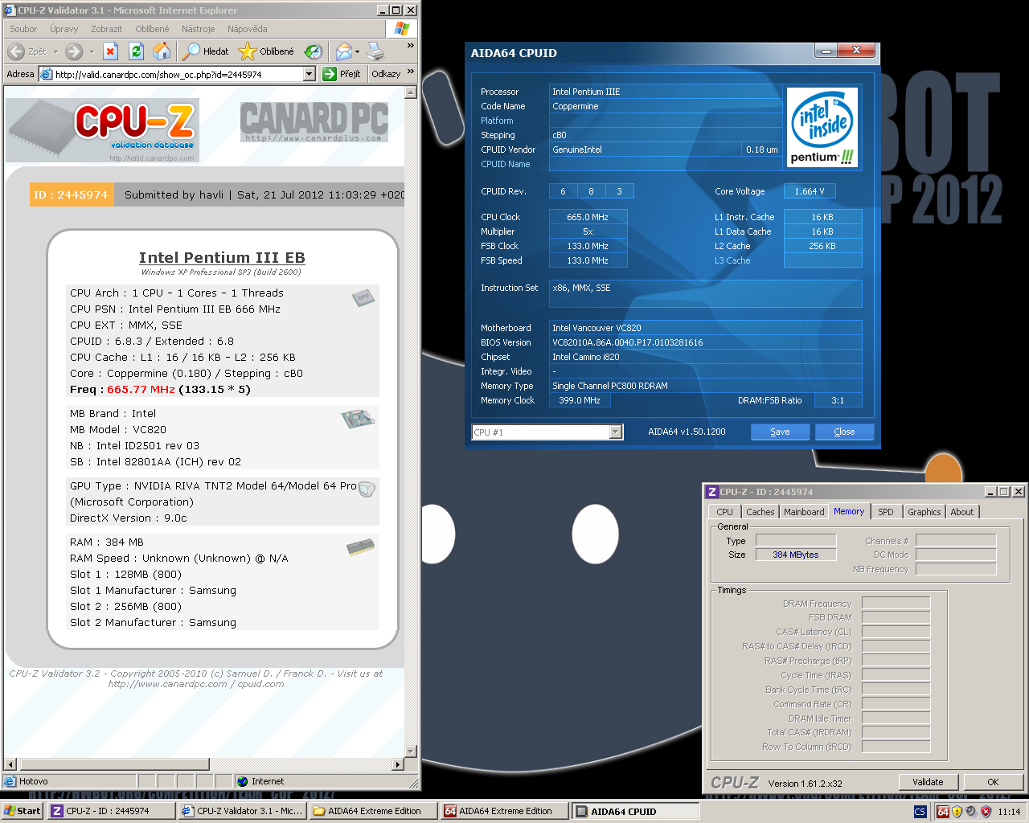
Task: Select CPU-Z Validator IE taskbar button
Action: click(x=243, y=811)
